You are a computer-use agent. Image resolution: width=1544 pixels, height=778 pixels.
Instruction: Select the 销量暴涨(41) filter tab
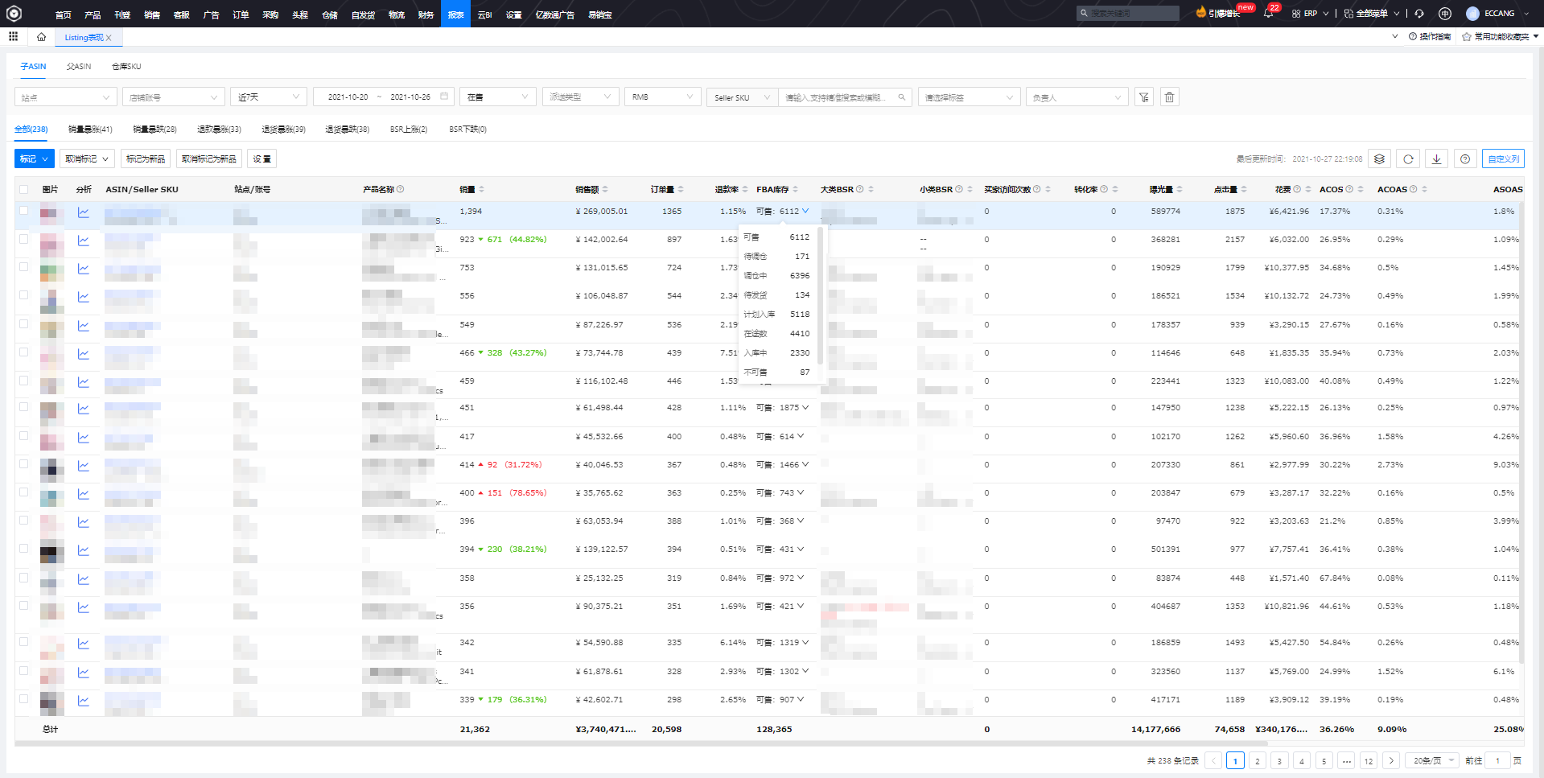90,130
